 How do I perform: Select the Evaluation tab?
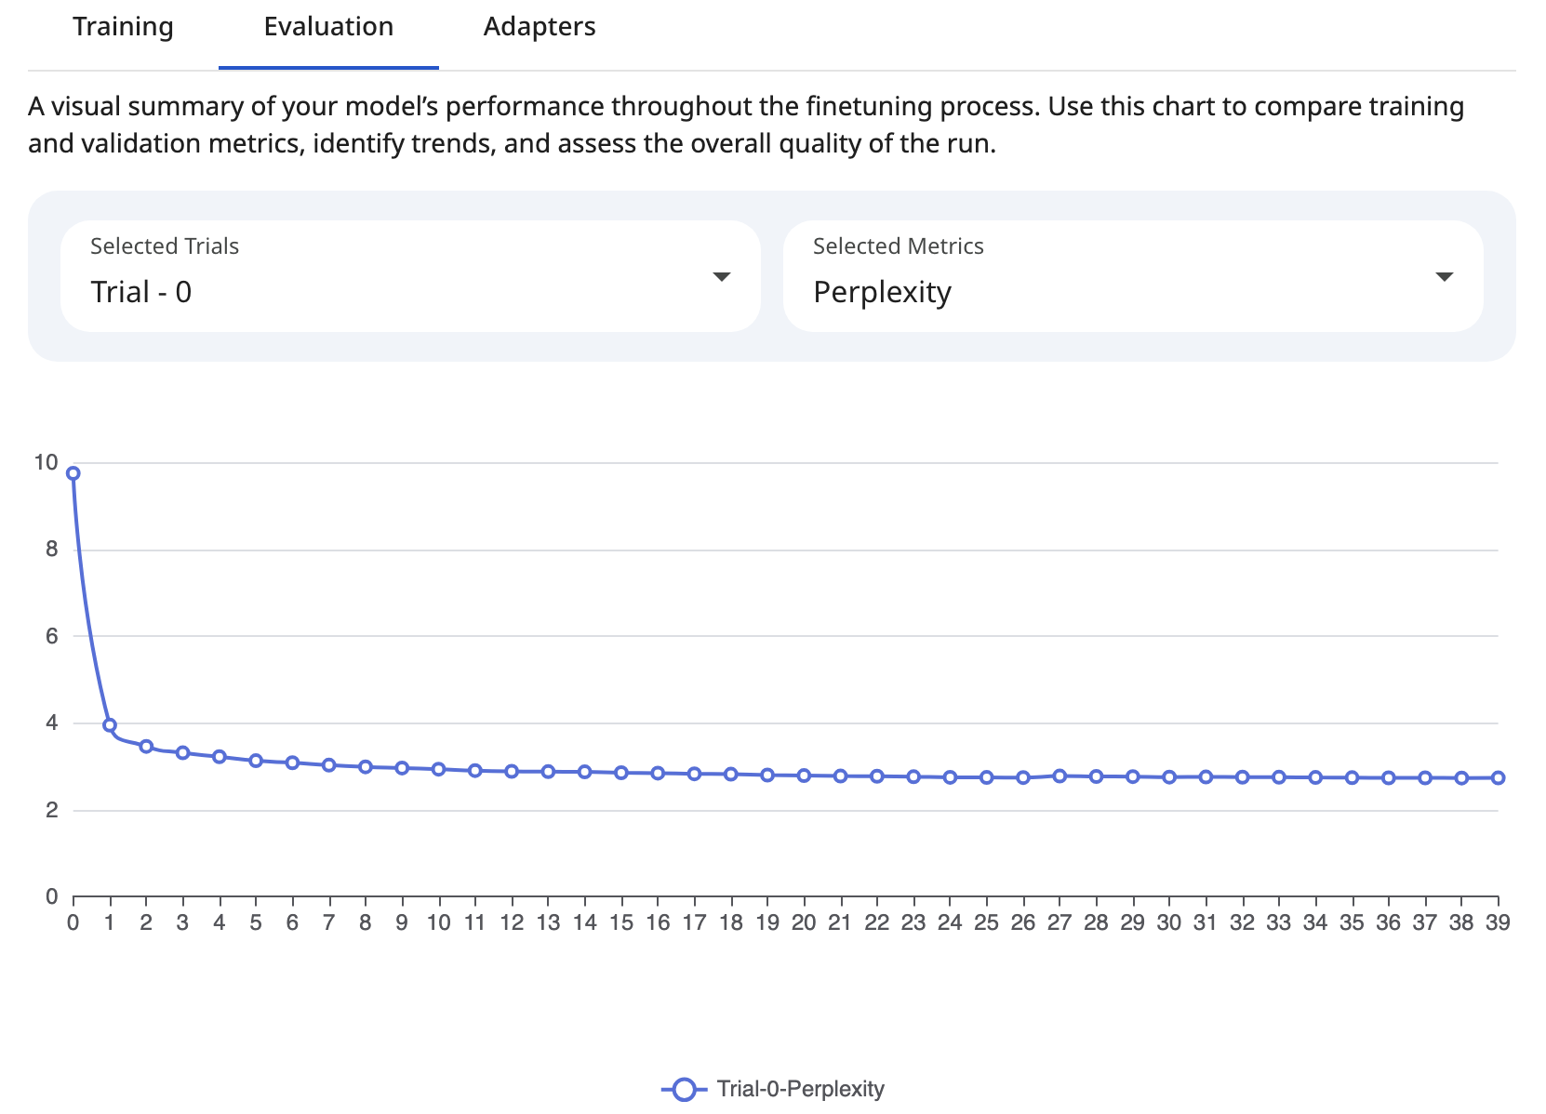pos(328,27)
